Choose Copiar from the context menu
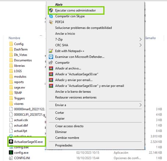Image resolution: width=167 pixels, height=161 pixels. pyautogui.click(x=60, y=118)
